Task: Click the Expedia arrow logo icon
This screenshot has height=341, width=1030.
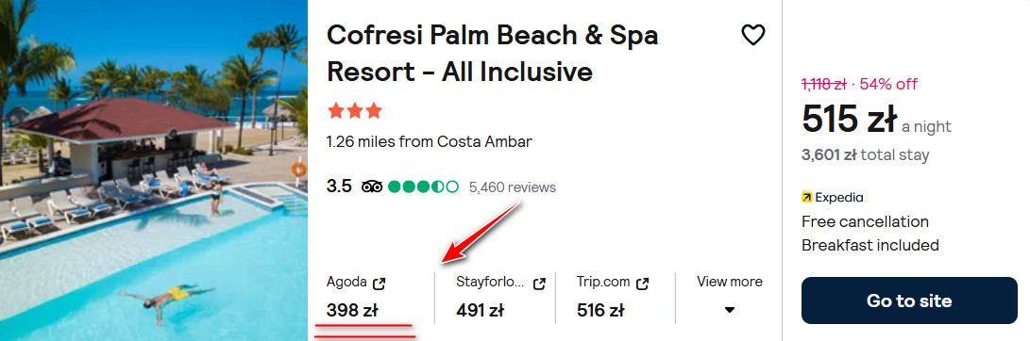Action: [806, 198]
